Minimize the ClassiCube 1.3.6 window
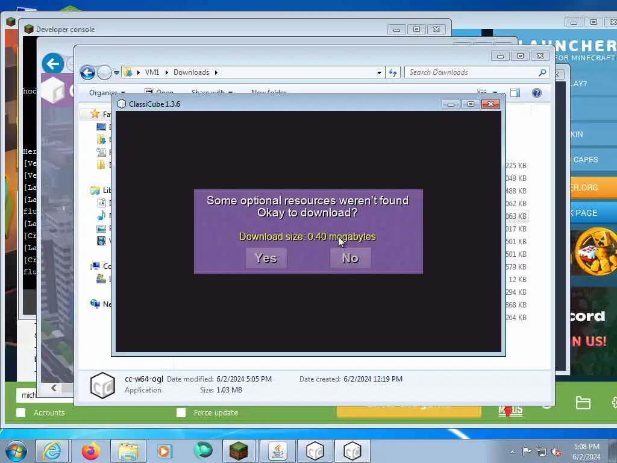This screenshot has width=617, height=463. 451,104
